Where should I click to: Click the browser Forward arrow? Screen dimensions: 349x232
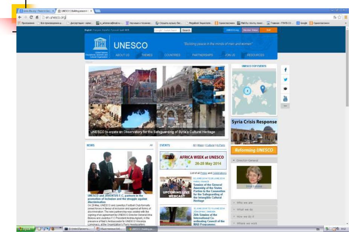[25, 17]
